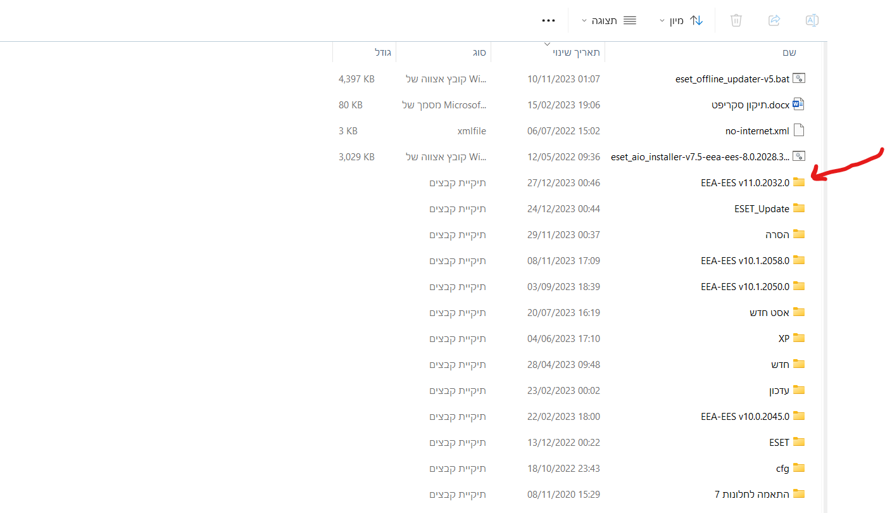The image size is (885, 513).
Task: Click the date 08/11/2020 15:29
Action: [563, 495]
